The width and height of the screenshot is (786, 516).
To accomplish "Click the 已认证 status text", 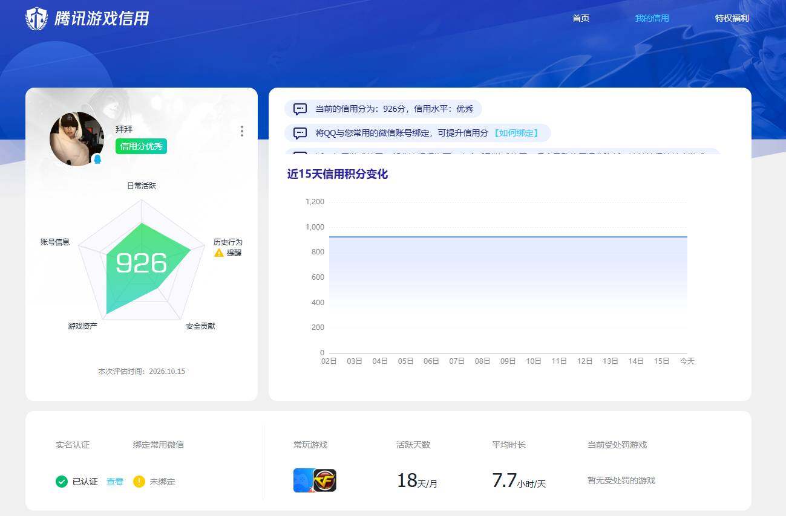I will pos(85,482).
